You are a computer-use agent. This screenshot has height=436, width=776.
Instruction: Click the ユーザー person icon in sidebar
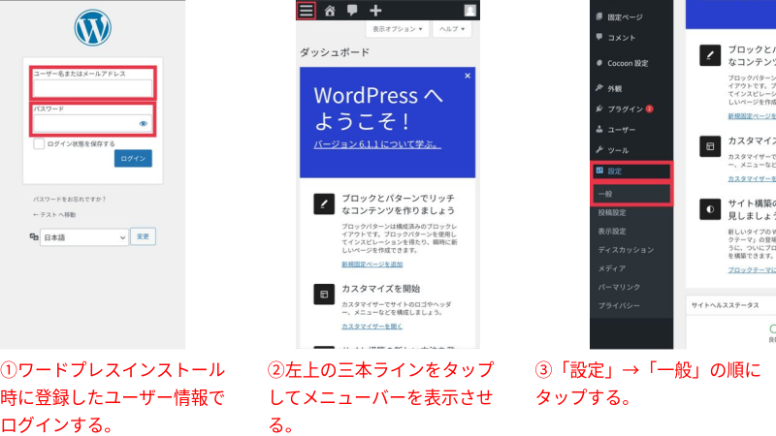pyautogui.click(x=599, y=129)
